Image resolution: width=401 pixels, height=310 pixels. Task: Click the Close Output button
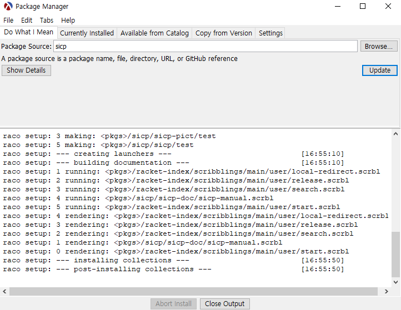click(x=224, y=303)
